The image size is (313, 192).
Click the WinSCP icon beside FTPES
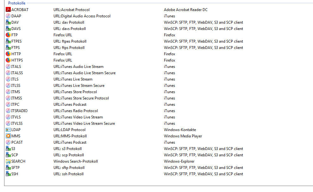(8, 41)
